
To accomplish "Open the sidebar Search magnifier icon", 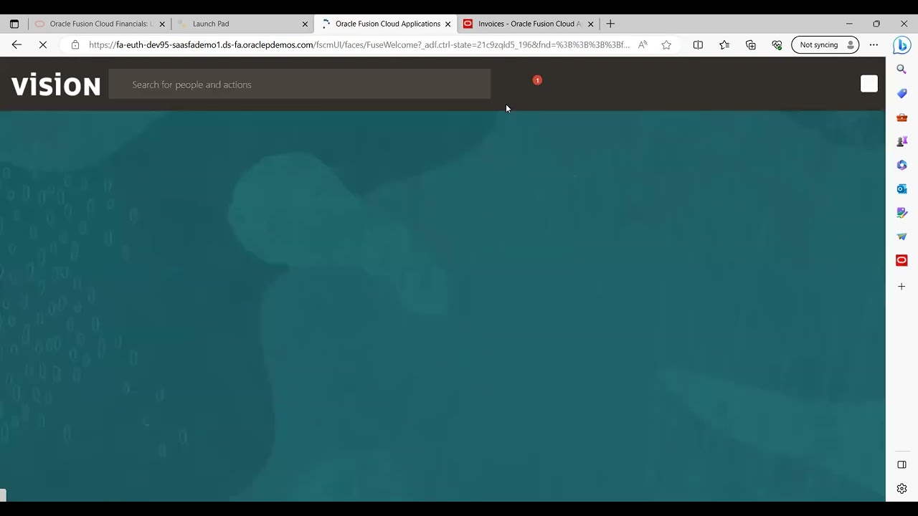I will 902,70.
